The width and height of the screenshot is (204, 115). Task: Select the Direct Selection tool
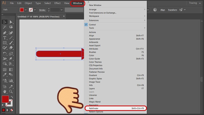coord(11,22)
